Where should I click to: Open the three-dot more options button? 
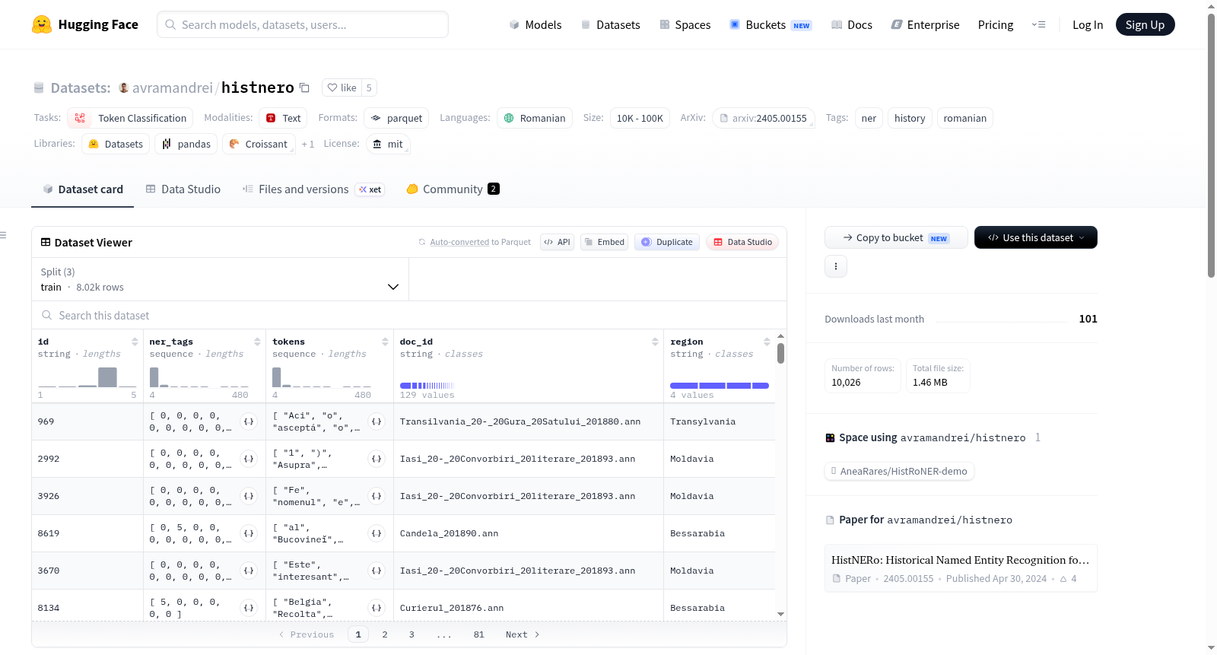point(836,266)
